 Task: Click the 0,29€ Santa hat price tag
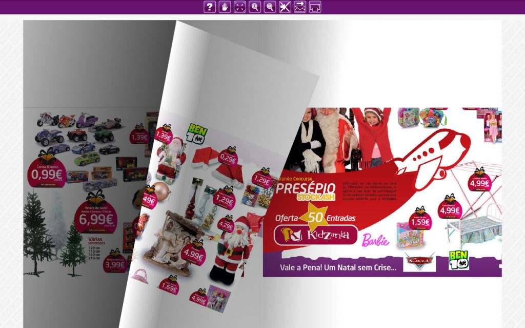228,159
